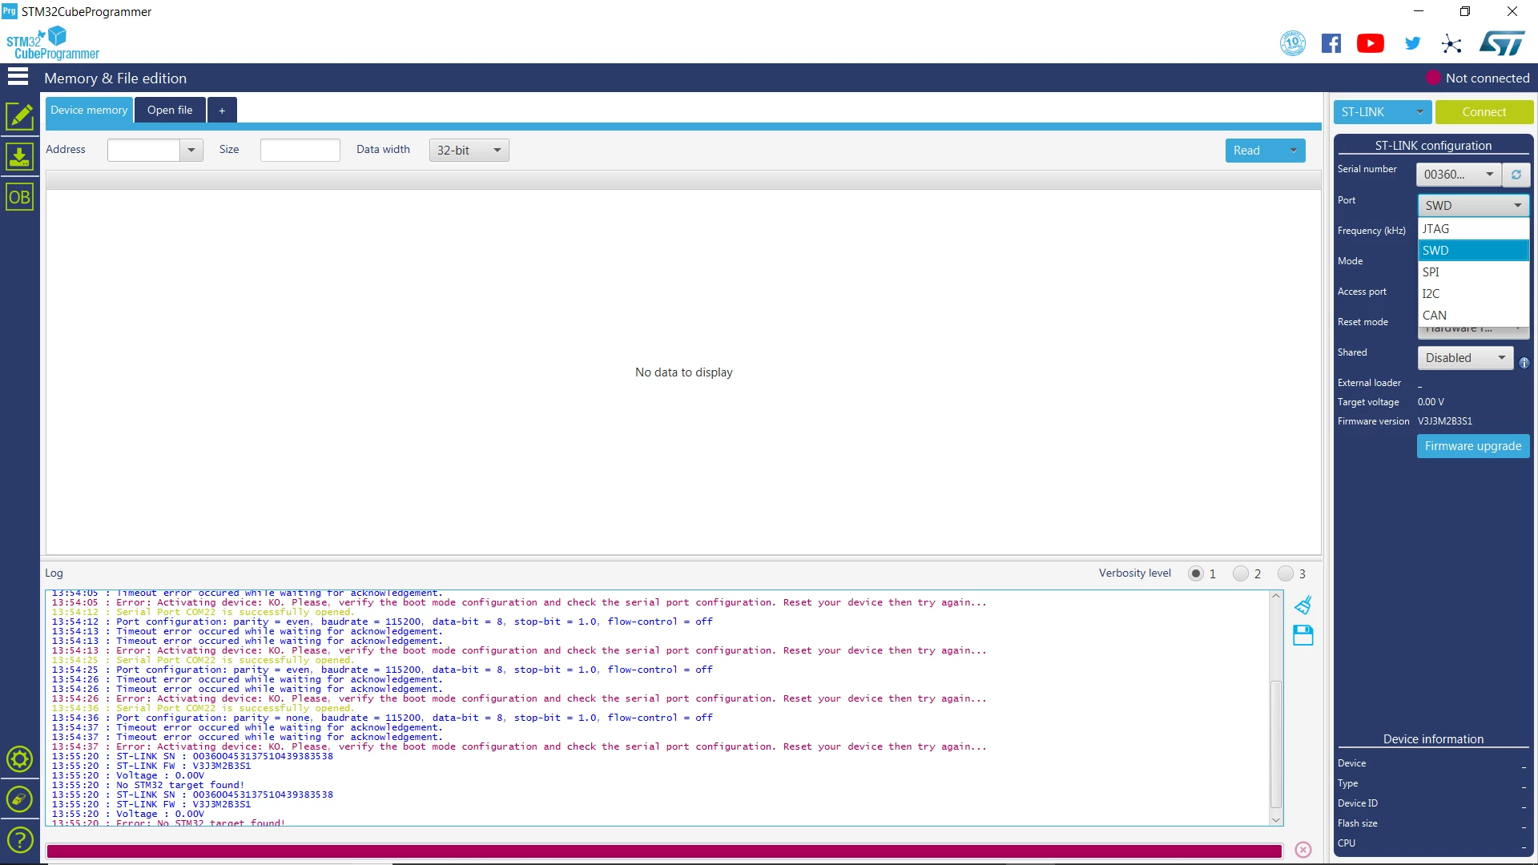
Task: Choose I2C from the port list
Action: [x=1474, y=294]
